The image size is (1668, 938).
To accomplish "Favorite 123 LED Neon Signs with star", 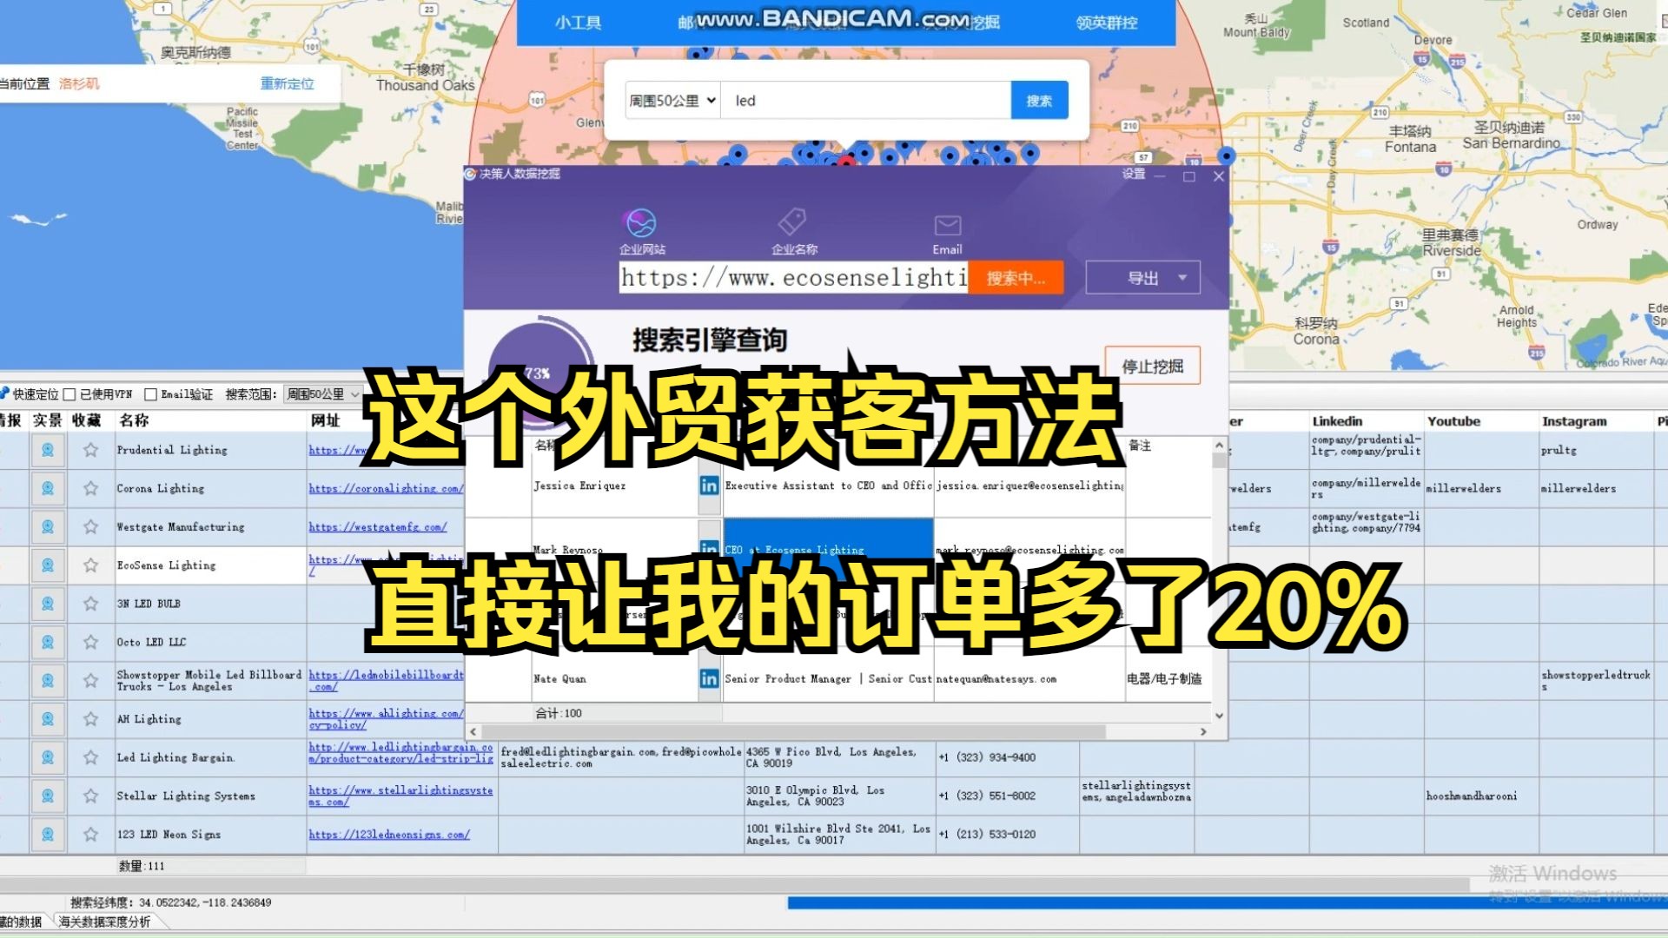I will [90, 834].
